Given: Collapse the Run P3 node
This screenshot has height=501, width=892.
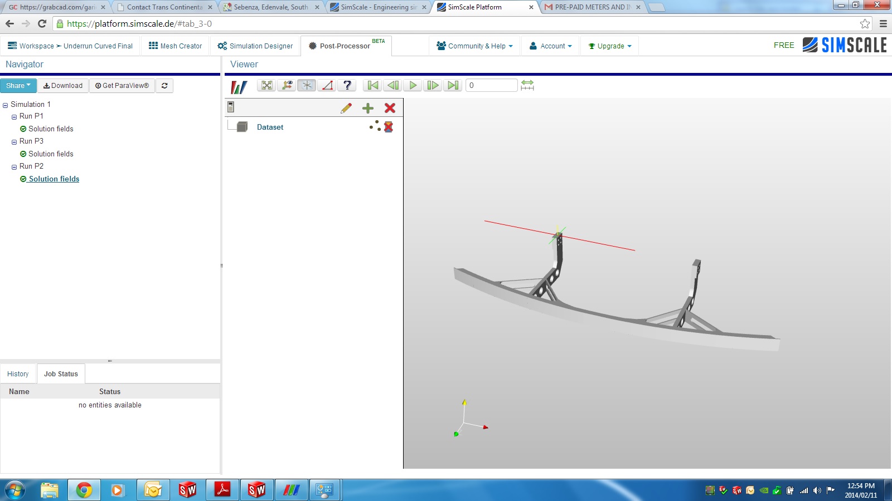Looking at the screenshot, I should pyautogui.click(x=14, y=142).
